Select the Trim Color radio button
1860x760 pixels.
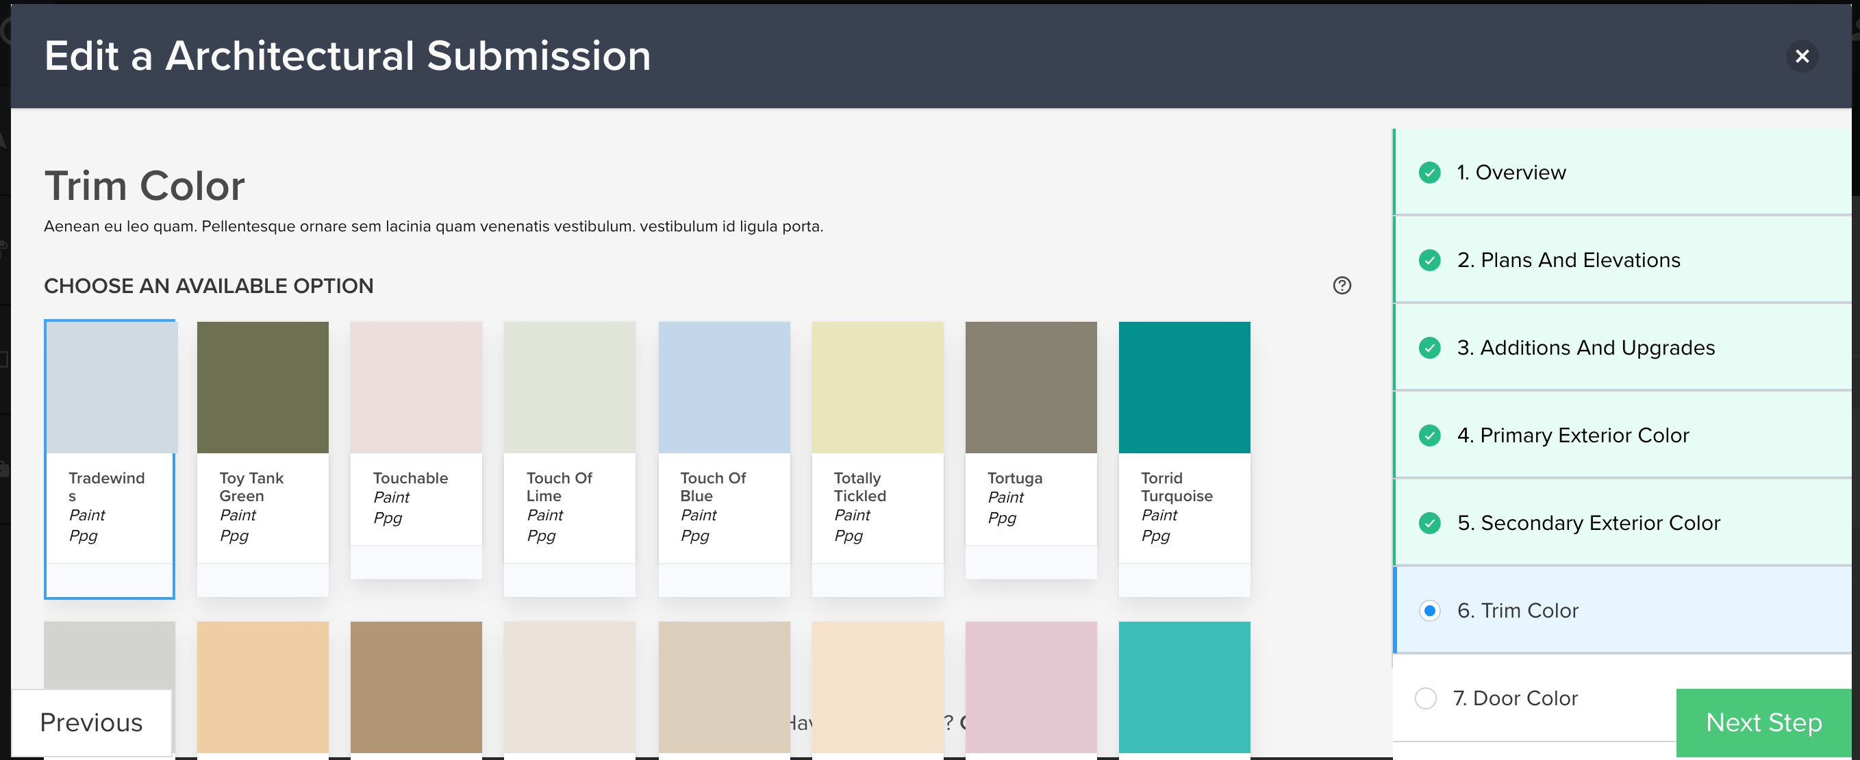click(x=1429, y=611)
